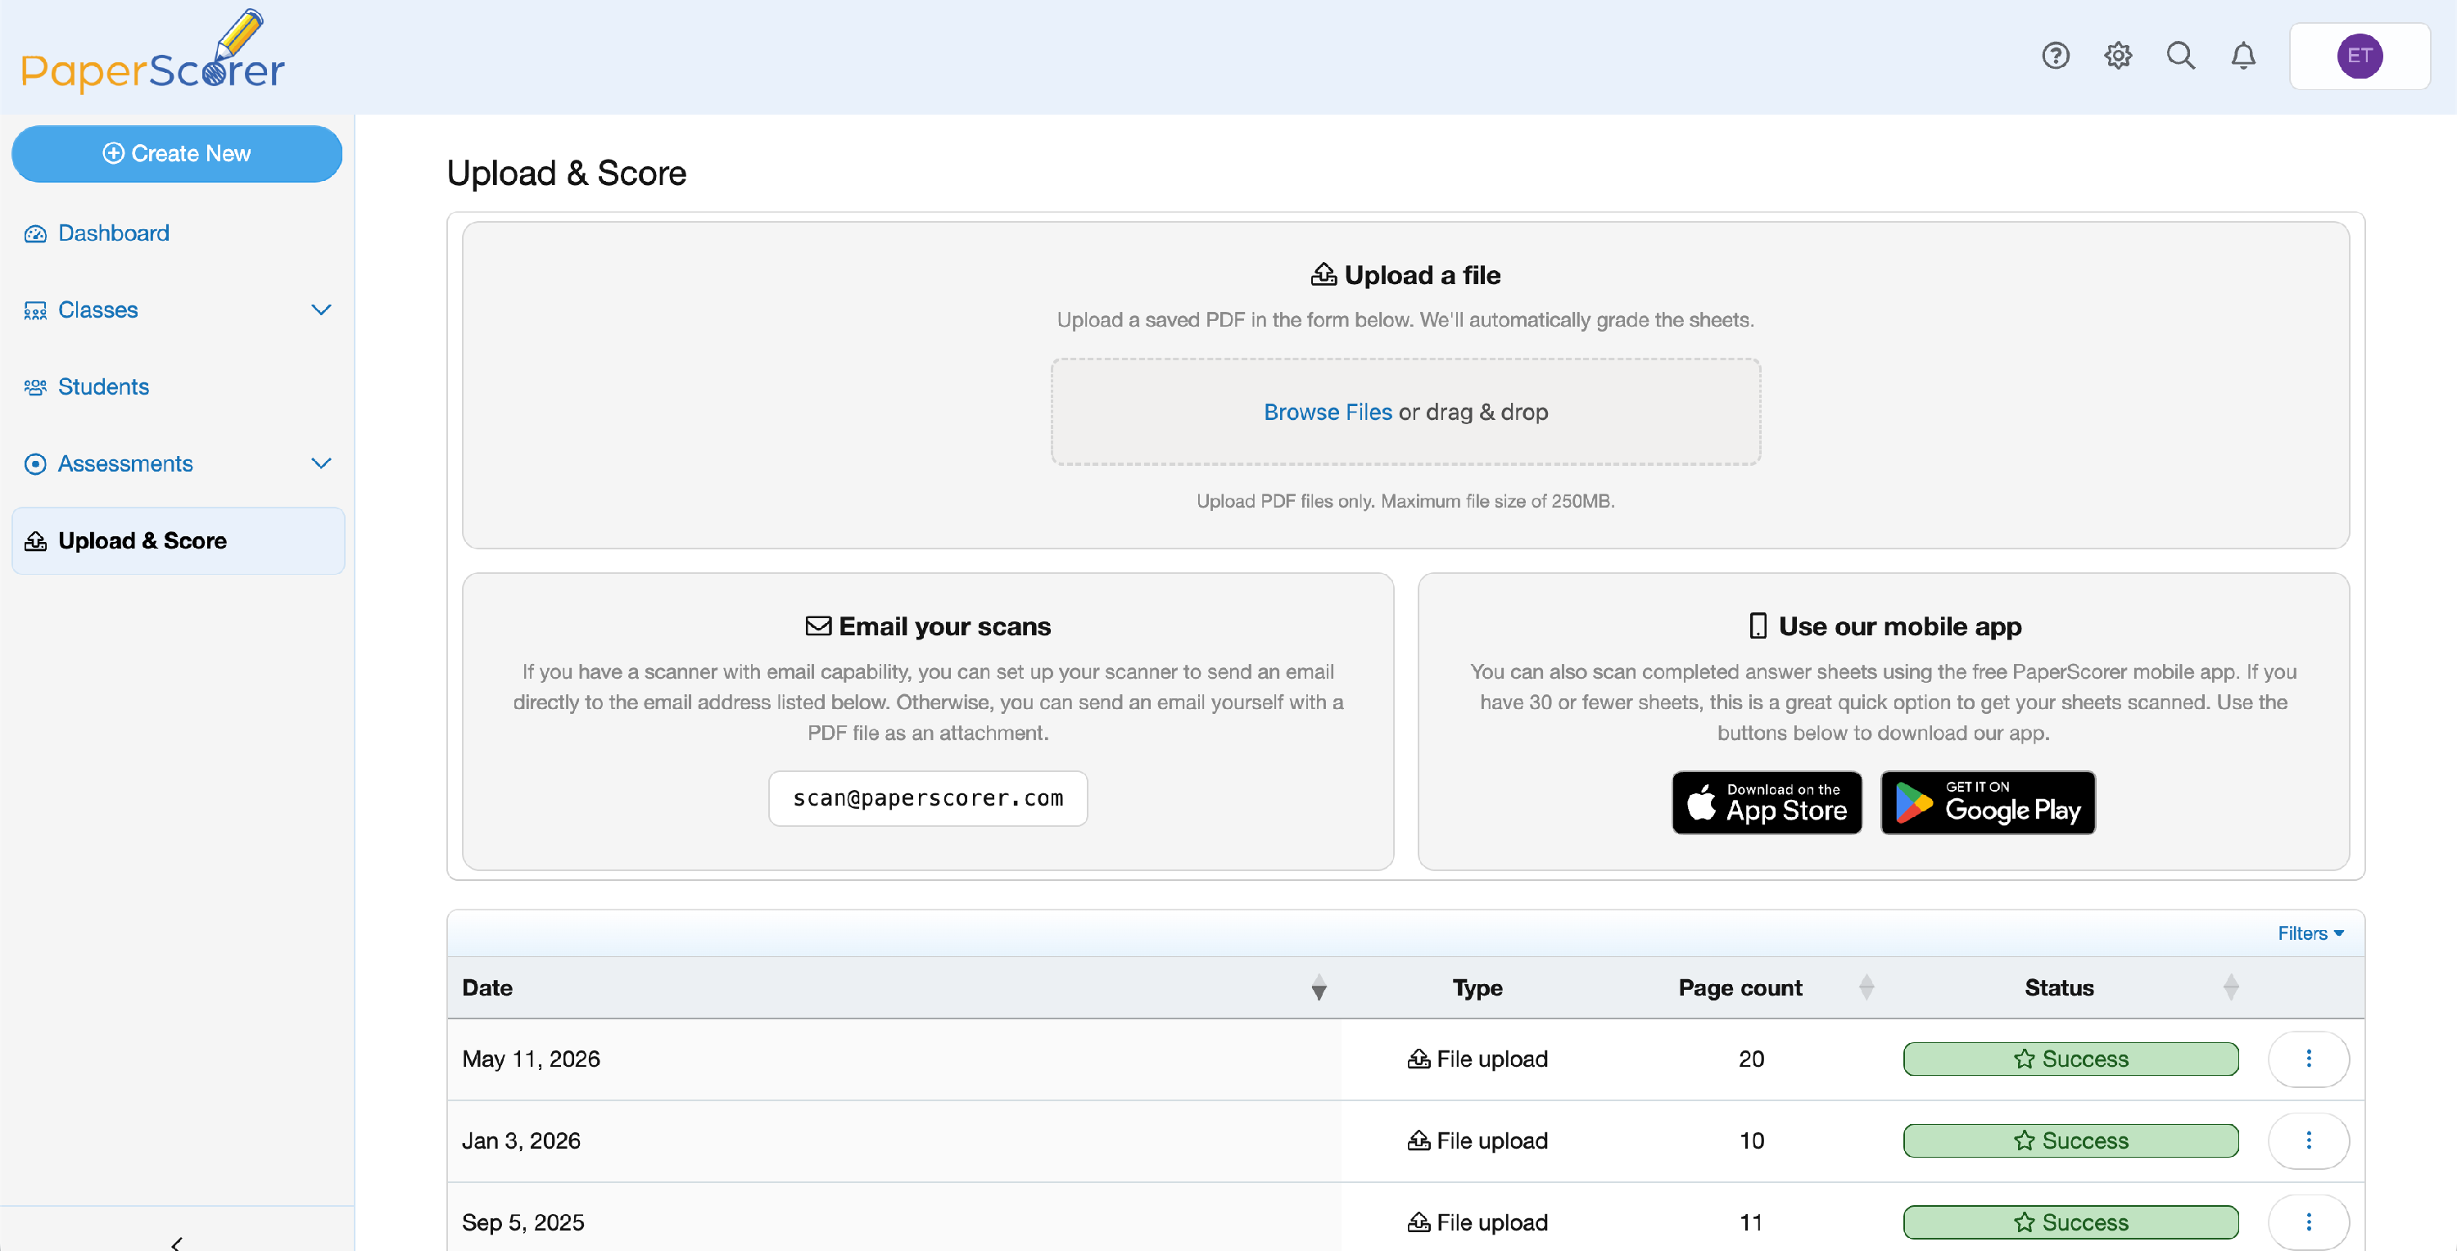Click page count 10 cell
Viewport: 2457px width, 1251px height.
coord(1751,1140)
